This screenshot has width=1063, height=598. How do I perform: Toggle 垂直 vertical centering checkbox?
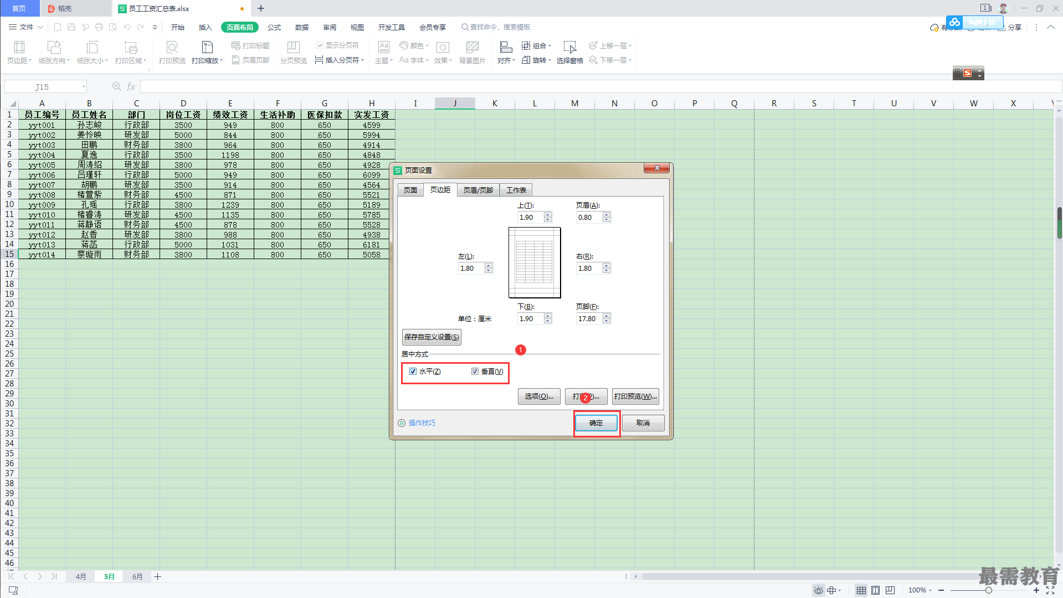click(x=475, y=372)
